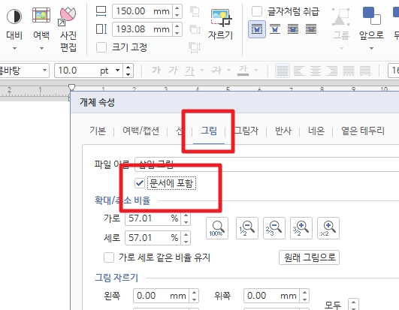This screenshot has height=310, width=399.
Task: Increase font size 10.0 stepper
Action: point(128,67)
